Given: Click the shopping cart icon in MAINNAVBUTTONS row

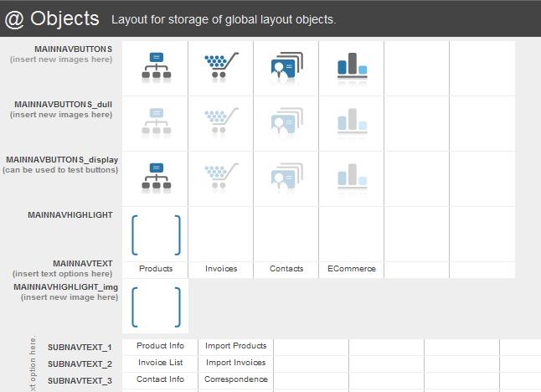Looking at the screenshot, I should [x=220, y=66].
